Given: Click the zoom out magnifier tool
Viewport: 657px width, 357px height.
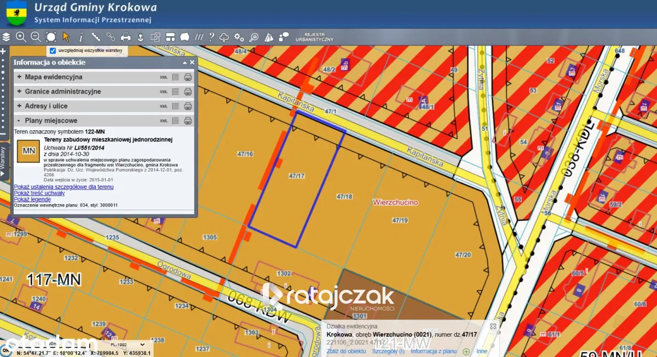Looking at the screenshot, I should (36, 37).
